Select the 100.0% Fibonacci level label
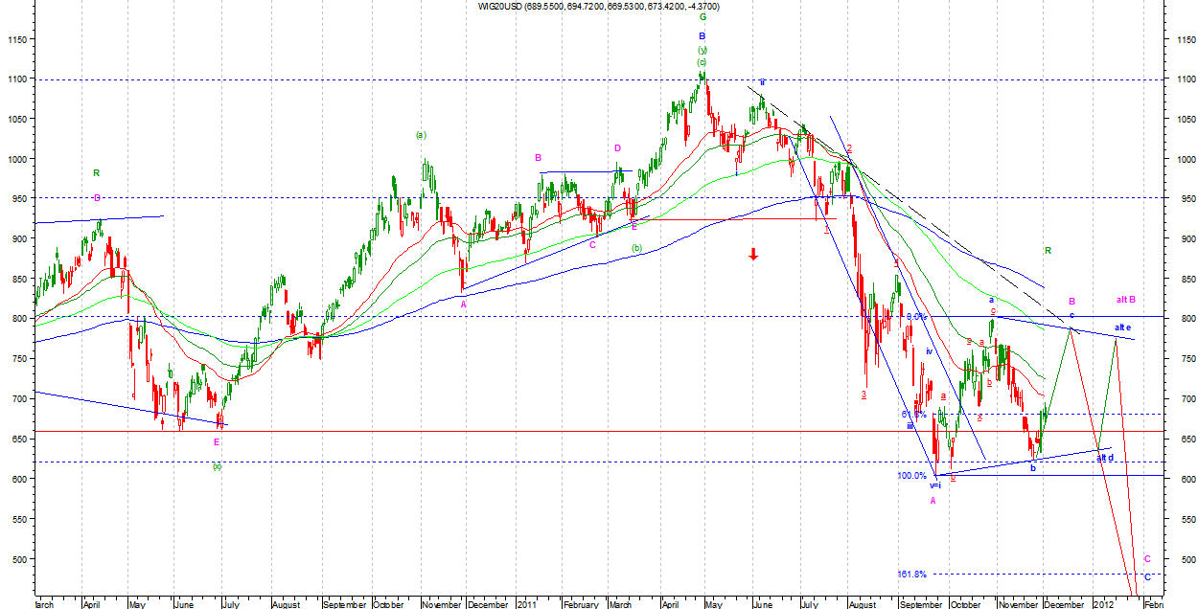1198x609 pixels. [911, 476]
